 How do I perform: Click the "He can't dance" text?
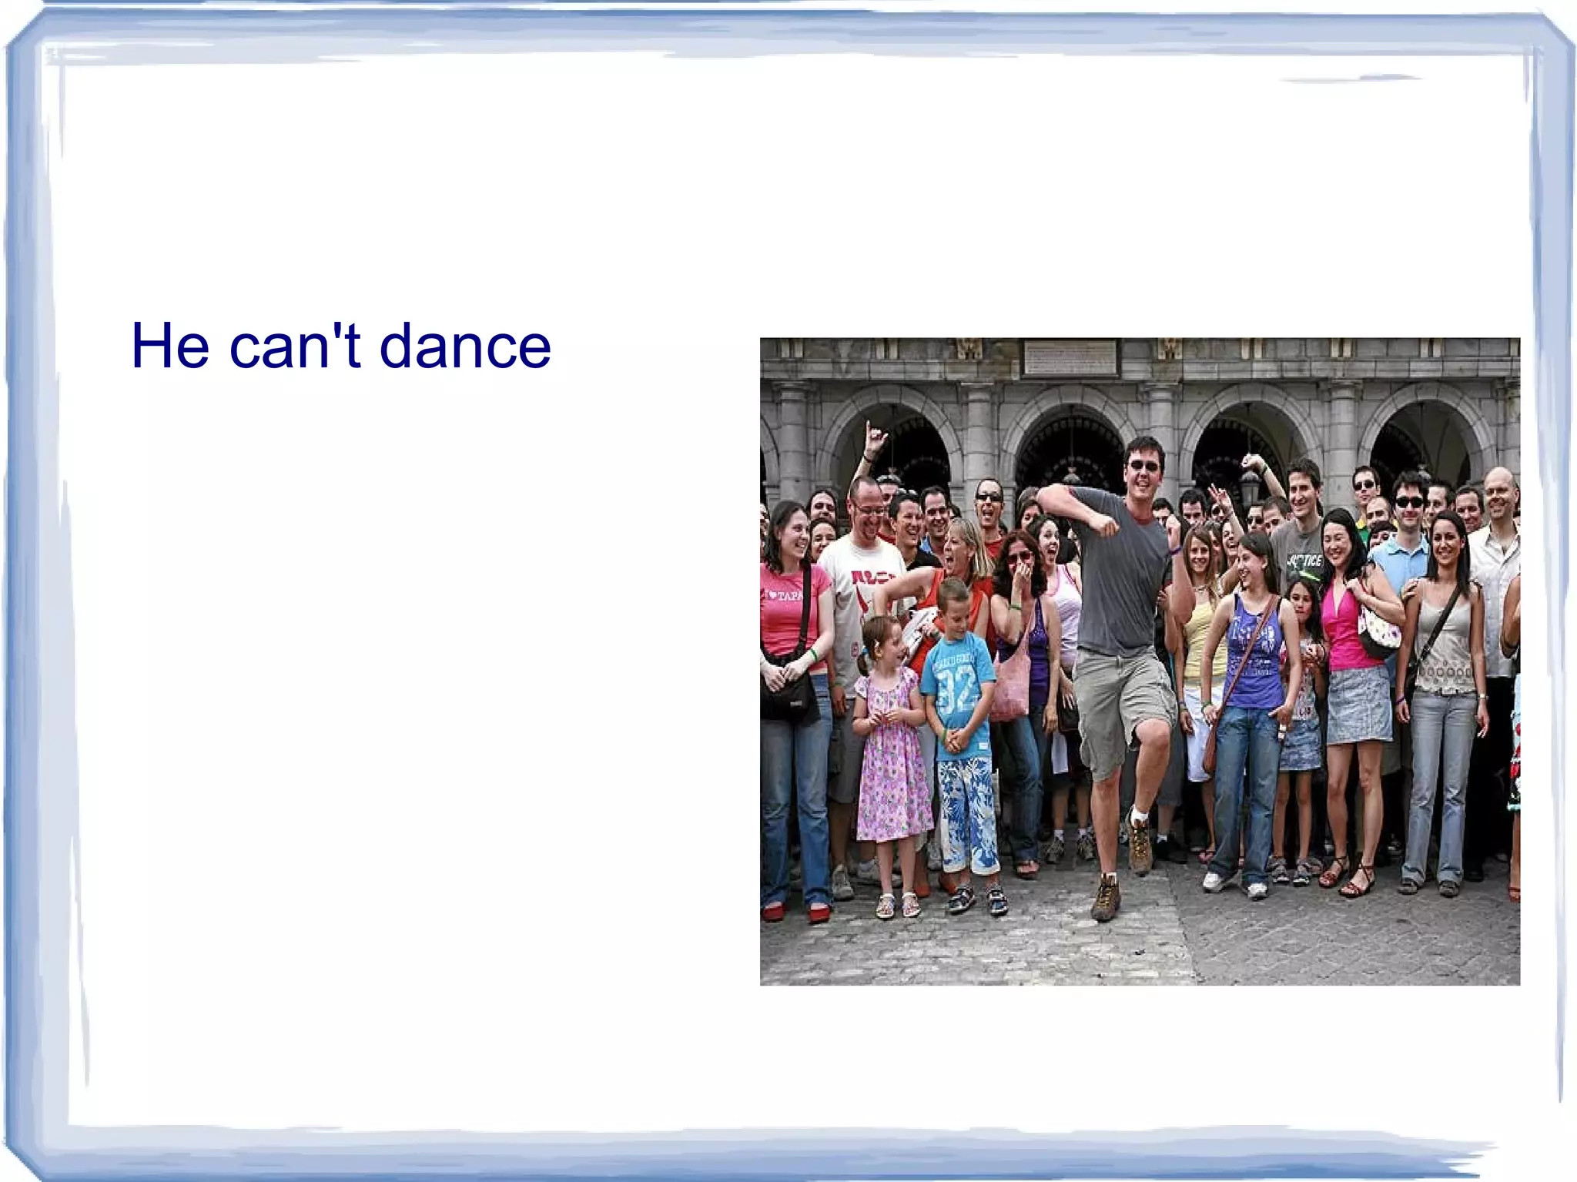click(x=341, y=347)
